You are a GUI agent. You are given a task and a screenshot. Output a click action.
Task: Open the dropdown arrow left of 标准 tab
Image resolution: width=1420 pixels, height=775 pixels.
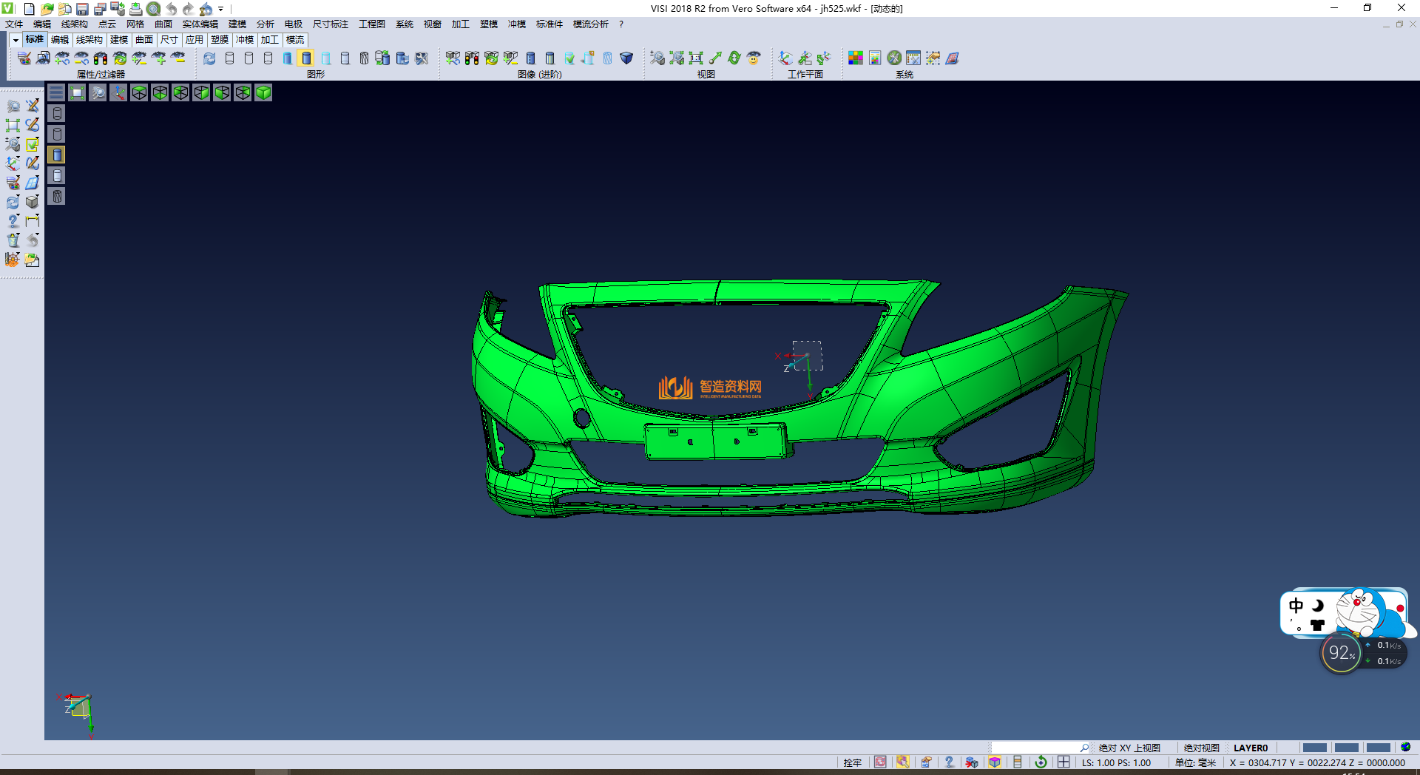[16, 40]
